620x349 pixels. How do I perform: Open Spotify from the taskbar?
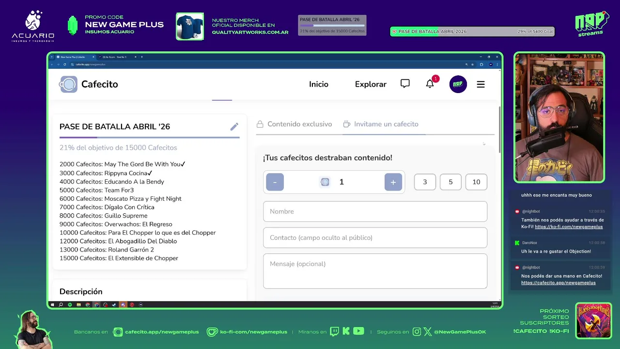tap(70, 305)
